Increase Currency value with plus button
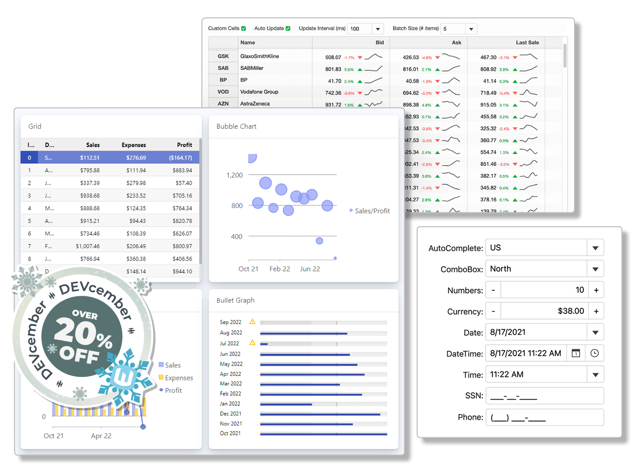 click(x=596, y=312)
